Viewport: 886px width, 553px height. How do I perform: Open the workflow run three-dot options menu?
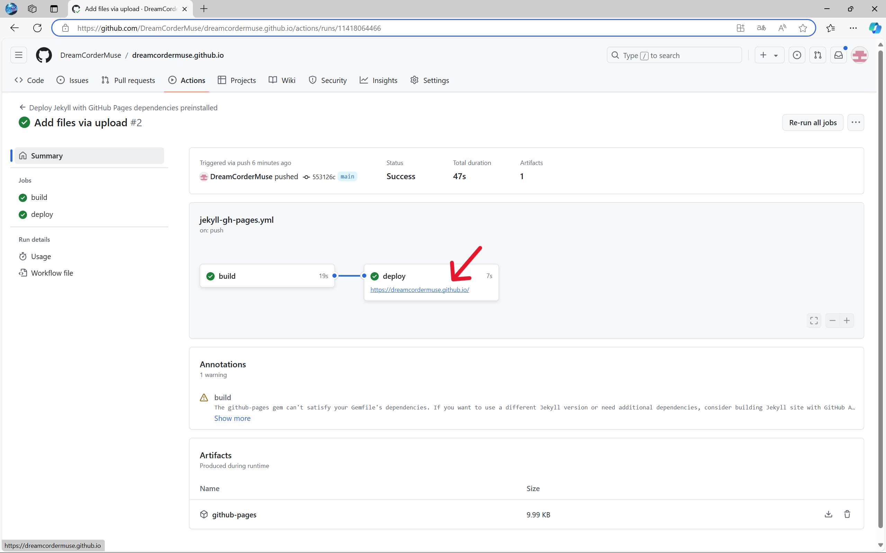[856, 122]
